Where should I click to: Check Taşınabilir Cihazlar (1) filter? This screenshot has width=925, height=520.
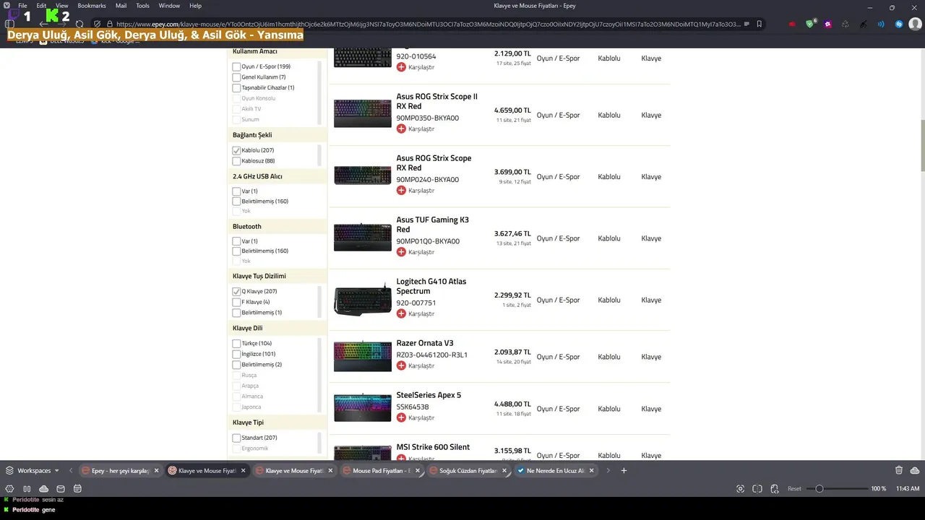(x=236, y=87)
